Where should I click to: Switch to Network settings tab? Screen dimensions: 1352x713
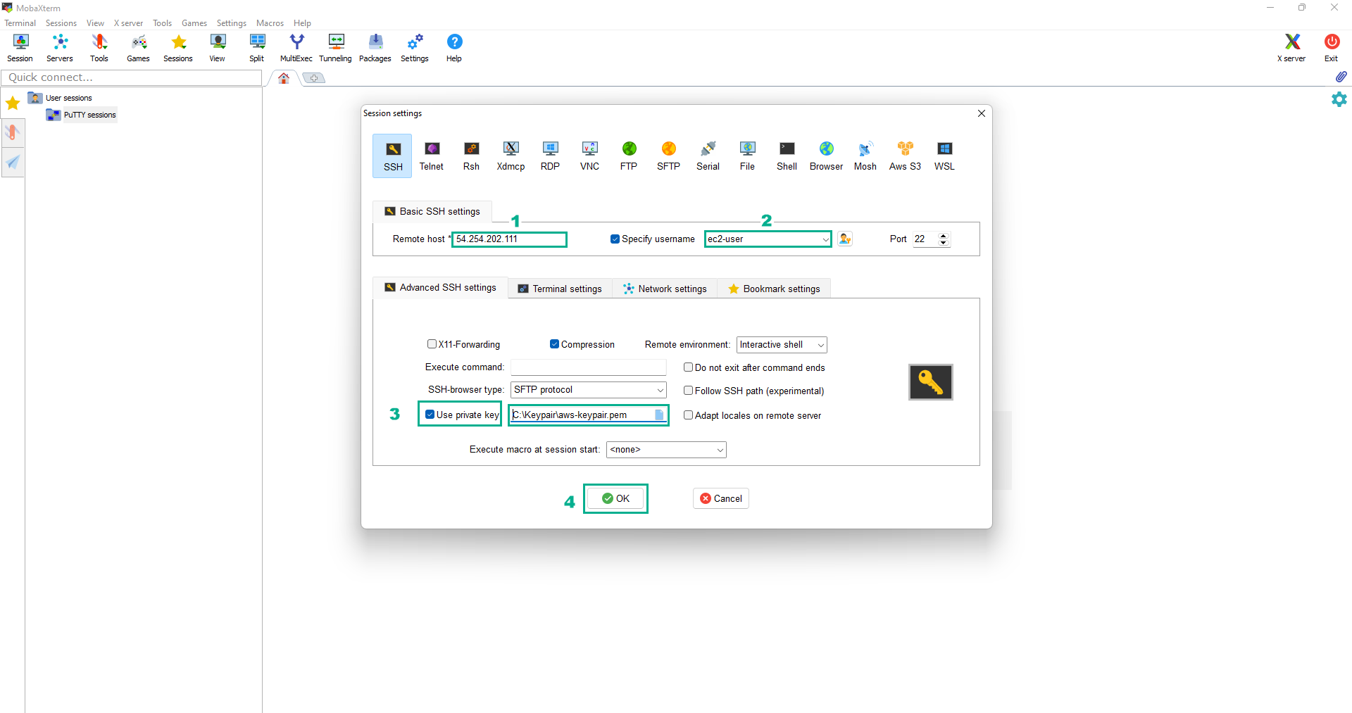point(665,289)
